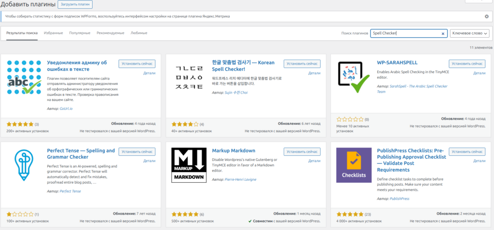Open the Ключевое слово search type dropdown
The width and height of the screenshot is (494, 230).
[469, 33]
